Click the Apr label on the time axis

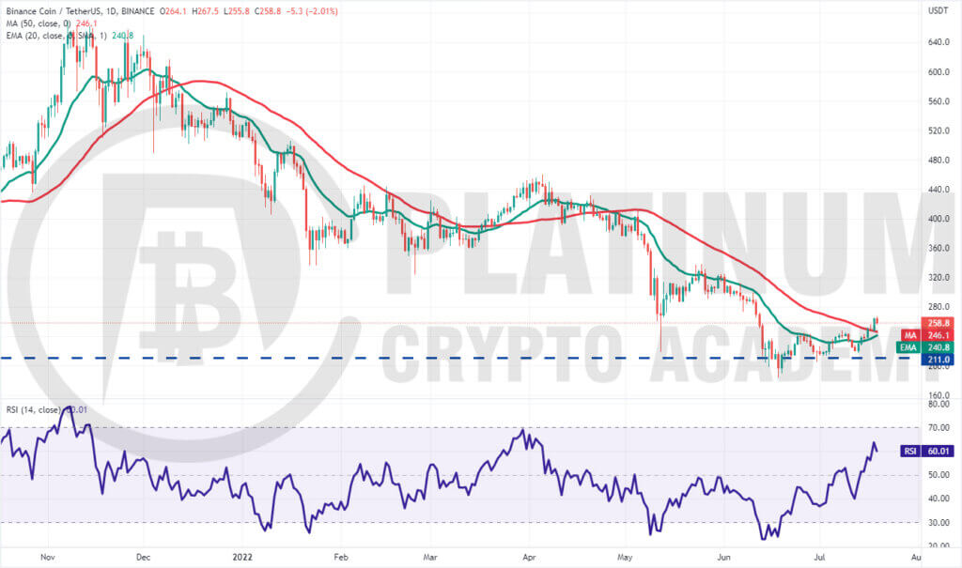tap(529, 557)
